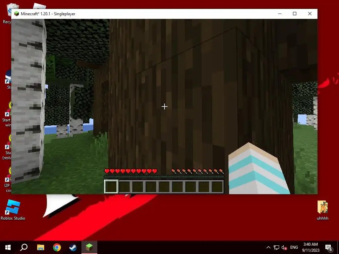
Task: Launch Google Chrome from taskbar
Action: coord(57,247)
